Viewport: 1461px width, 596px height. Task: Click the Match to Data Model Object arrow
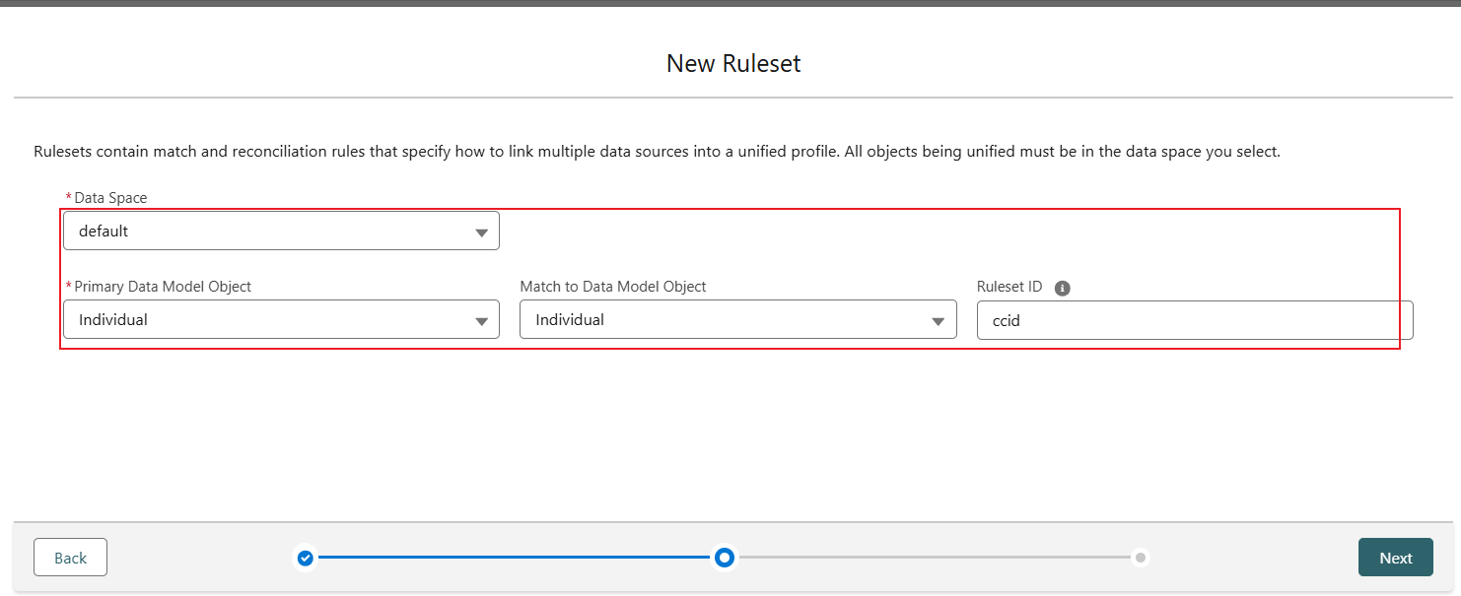[x=939, y=321]
